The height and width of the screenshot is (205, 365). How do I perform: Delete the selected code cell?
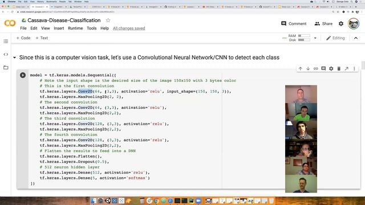click(339, 68)
